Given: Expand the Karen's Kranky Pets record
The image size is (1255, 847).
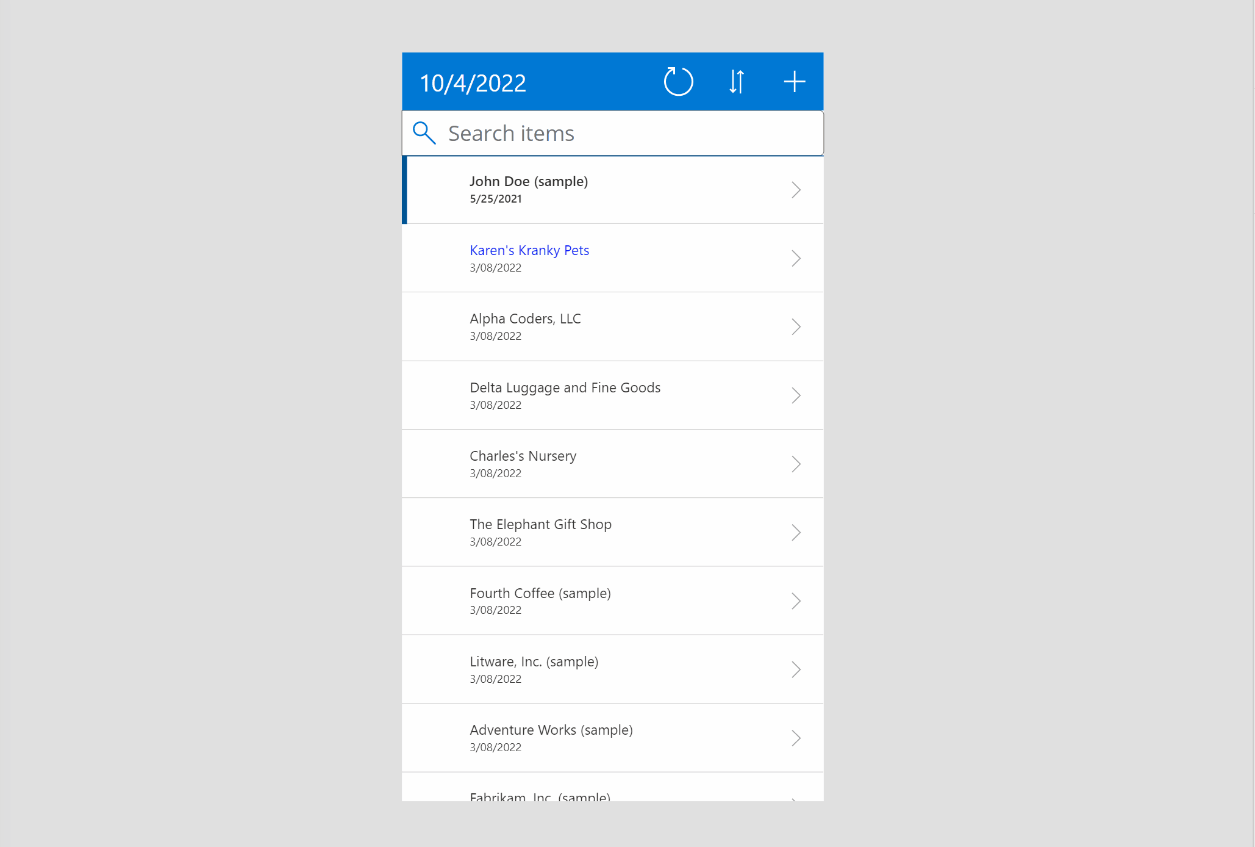Looking at the screenshot, I should point(797,257).
